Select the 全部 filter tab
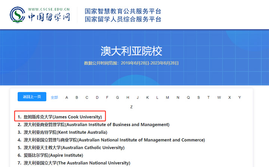This screenshot has width=269, height=167. point(55,98)
